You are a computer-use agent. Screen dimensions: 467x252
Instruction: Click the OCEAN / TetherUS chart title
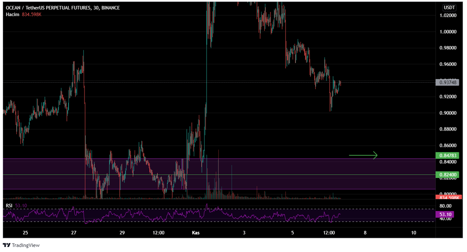(x=63, y=8)
